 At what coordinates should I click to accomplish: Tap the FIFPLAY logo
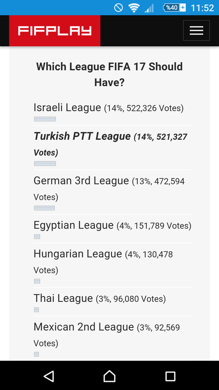(55, 31)
